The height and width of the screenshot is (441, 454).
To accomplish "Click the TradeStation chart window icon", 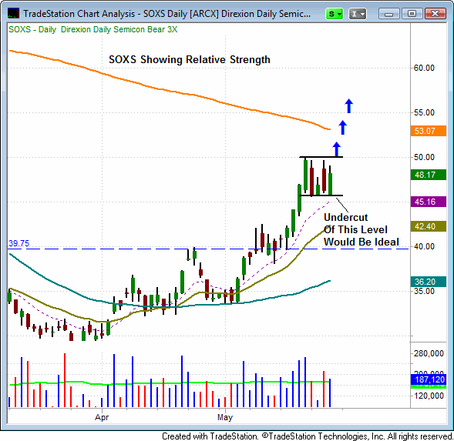I will (x=13, y=13).
